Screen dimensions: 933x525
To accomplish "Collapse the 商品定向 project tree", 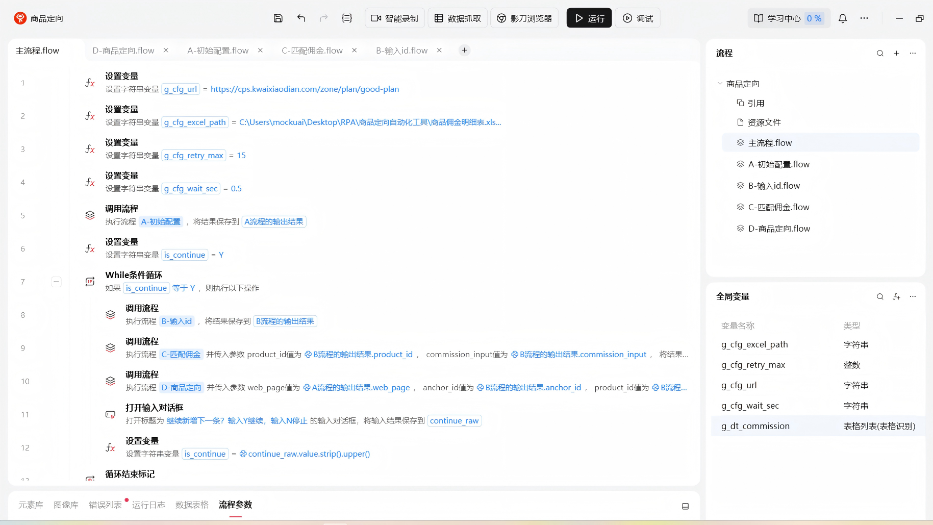I will point(720,84).
